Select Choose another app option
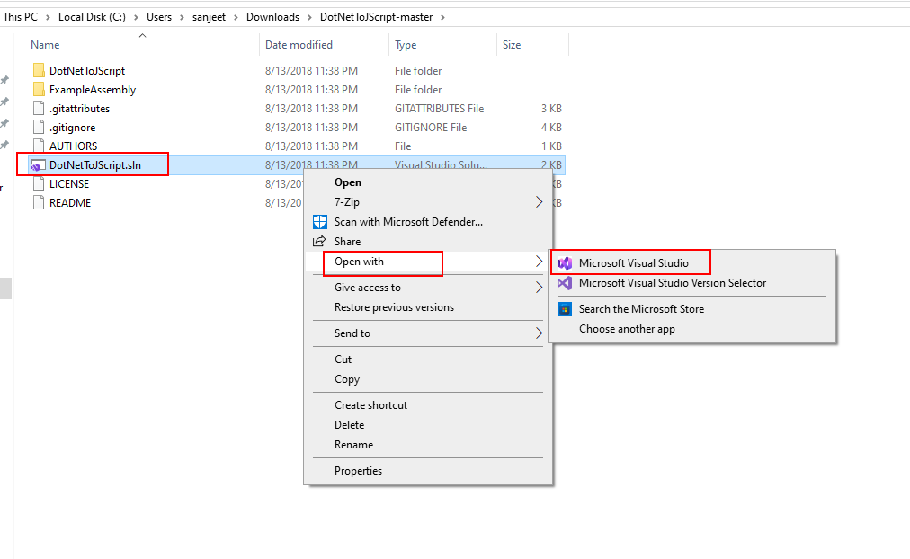 point(627,329)
